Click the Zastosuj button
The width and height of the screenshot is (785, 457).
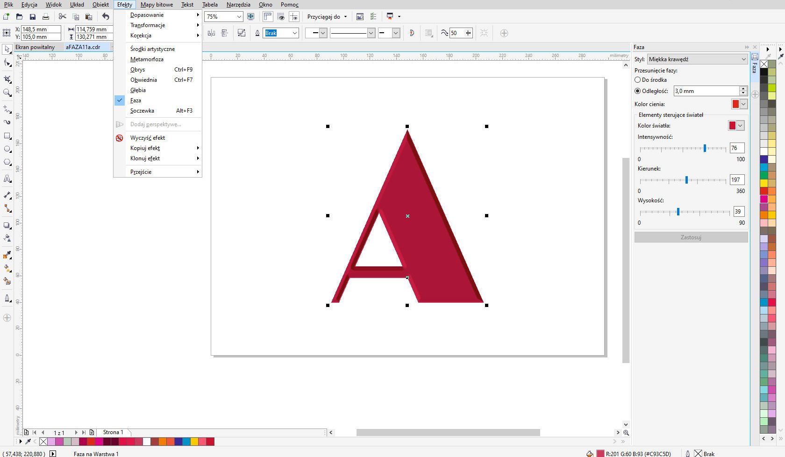point(691,237)
